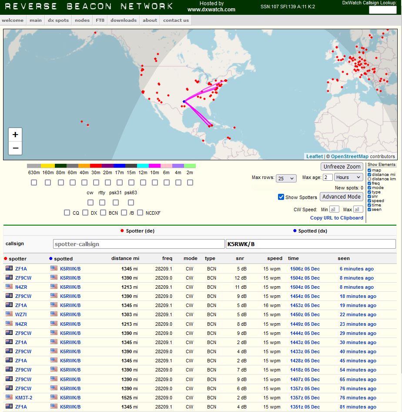Check the rtty mode checkbox

click(102, 203)
